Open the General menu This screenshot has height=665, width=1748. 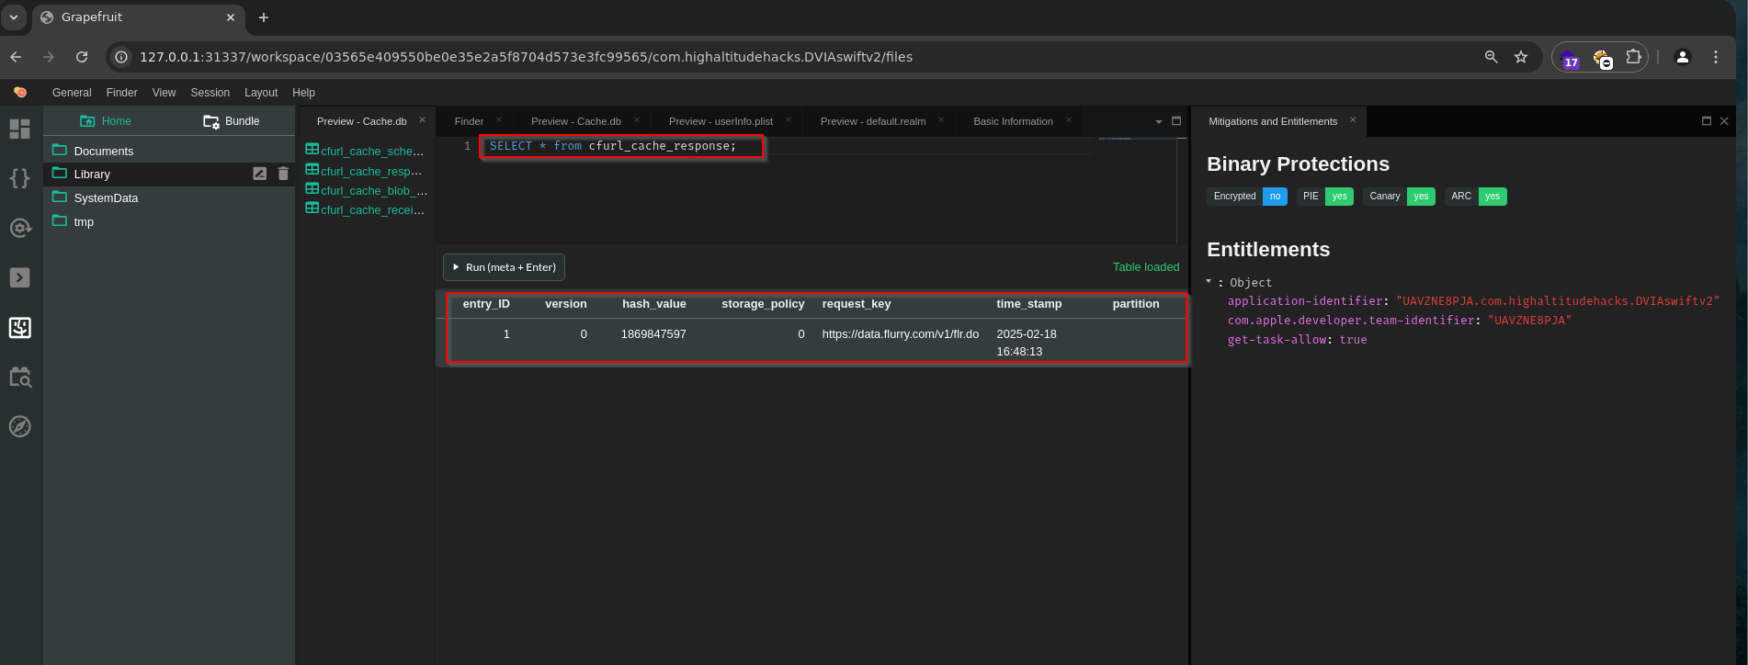point(72,93)
